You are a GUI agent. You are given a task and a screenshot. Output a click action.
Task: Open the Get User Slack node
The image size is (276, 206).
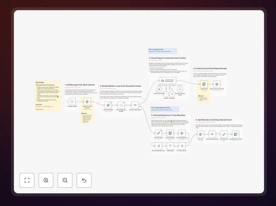201,134
